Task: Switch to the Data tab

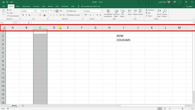Action: click(x=44, y=6)
